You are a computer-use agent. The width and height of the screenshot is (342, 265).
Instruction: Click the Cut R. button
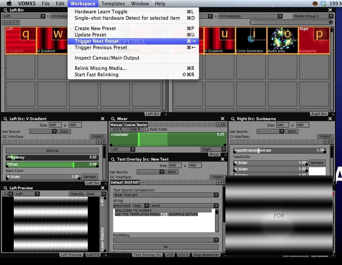click(118, 129)
